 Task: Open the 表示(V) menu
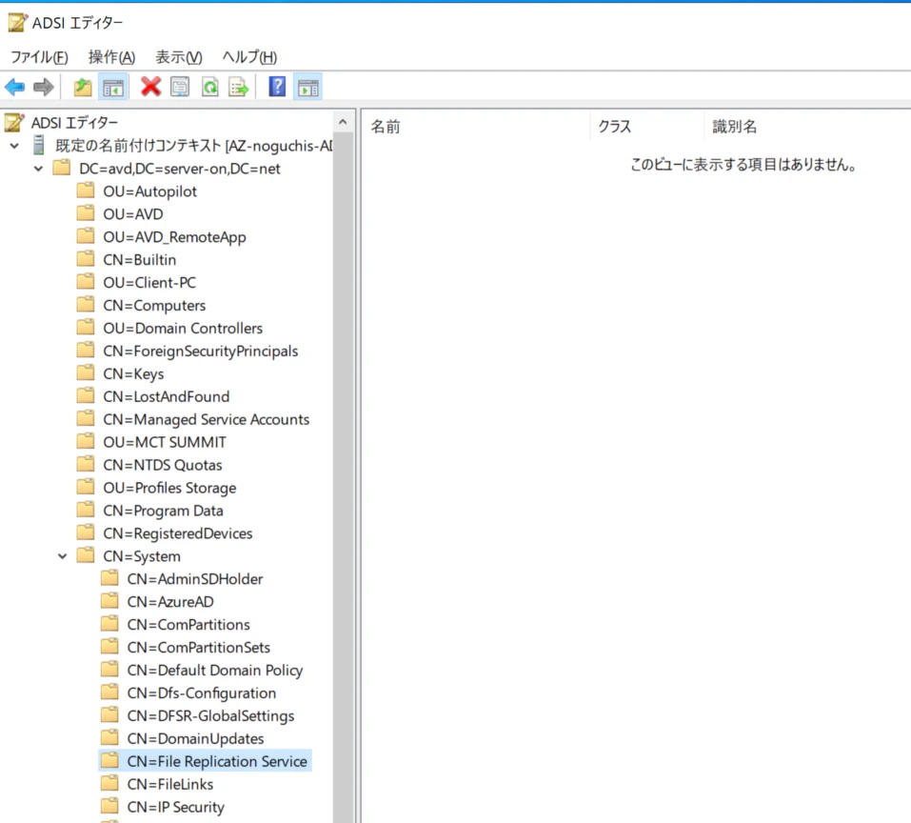(178, 57)
